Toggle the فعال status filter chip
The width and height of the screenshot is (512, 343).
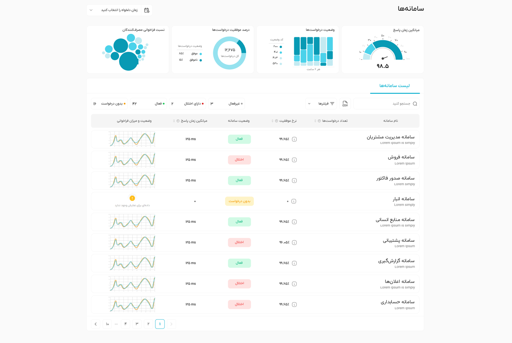point(148,104)
